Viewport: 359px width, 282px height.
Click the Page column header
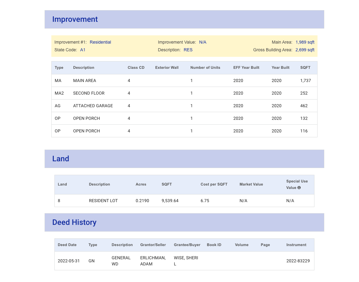coord(265,245)
